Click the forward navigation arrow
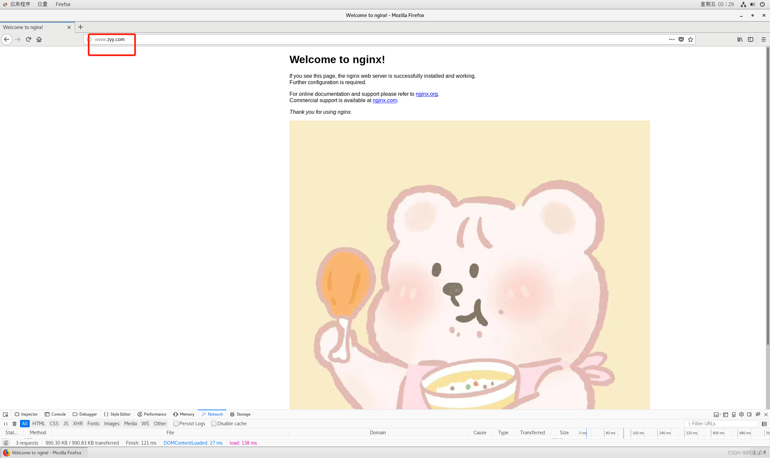 click(18, 39)
